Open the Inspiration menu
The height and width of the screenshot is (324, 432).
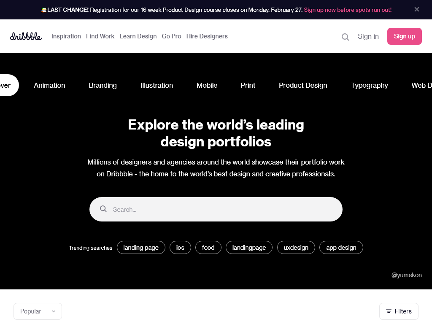66,36
